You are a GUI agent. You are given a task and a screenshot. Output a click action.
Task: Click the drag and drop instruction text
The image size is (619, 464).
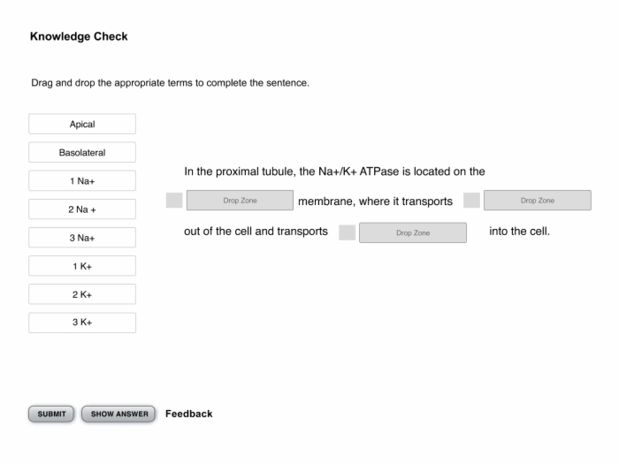[170, 83]
